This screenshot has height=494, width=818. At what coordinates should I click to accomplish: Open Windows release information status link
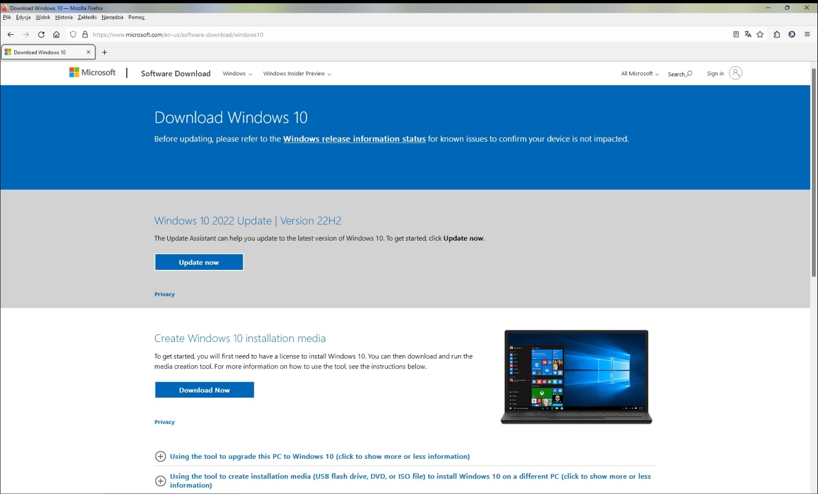pyautogui.click(x=354, y=139)
